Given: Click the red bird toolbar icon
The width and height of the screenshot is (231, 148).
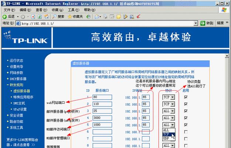Looking at the screenshot, I should 139,17.
